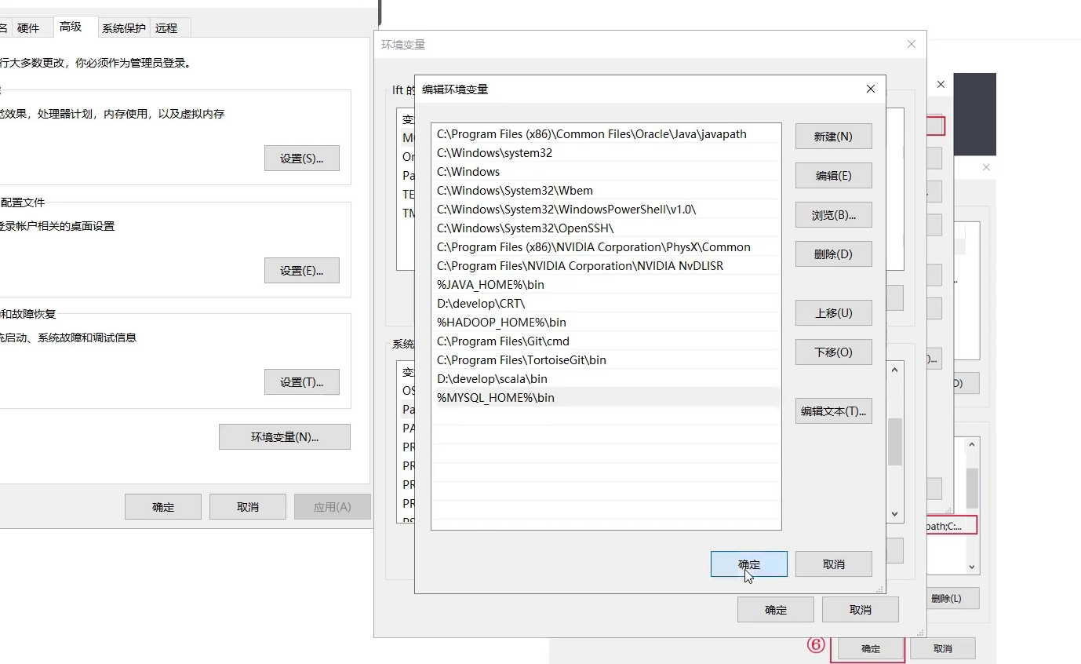
Task: Click the scroll up arrow of system variables list
Action: click(895, 370)
